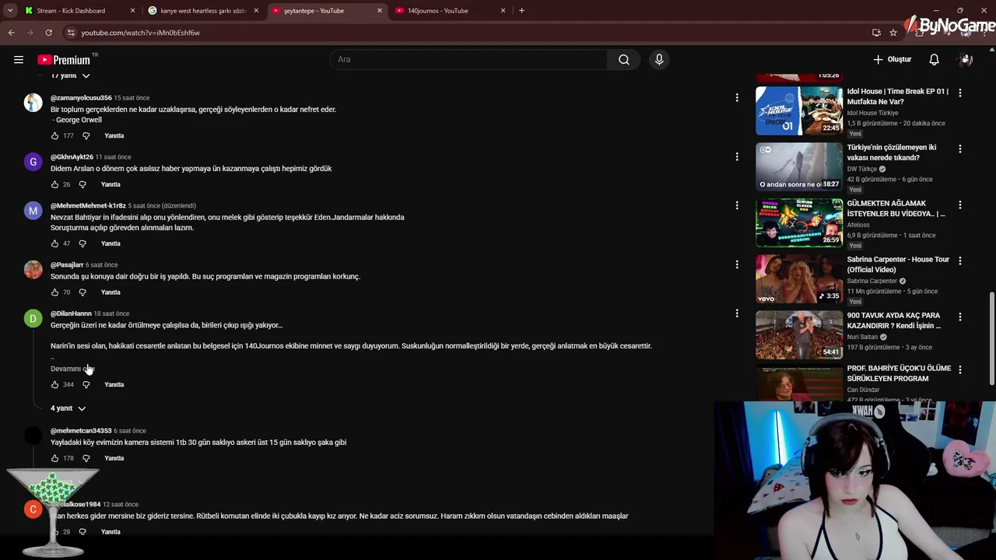Image resolution: width=996 pixels, height=560 pixels.
Task: Dislike the comment by @zamanyolcusu356
Action: pos(86,135)
